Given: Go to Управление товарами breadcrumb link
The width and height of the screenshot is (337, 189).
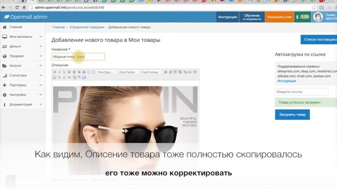Looking at the screenshot, I should [x=87, y=27].
